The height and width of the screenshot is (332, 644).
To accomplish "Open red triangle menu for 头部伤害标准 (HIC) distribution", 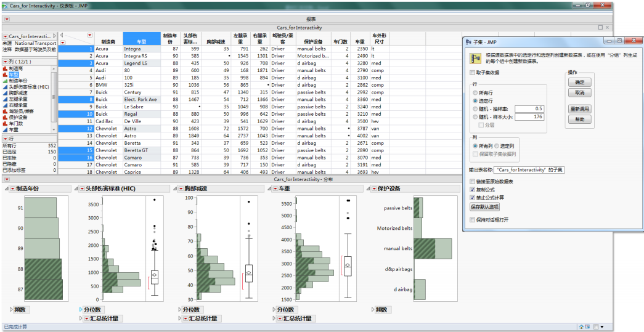I will (x=82, y=188).
